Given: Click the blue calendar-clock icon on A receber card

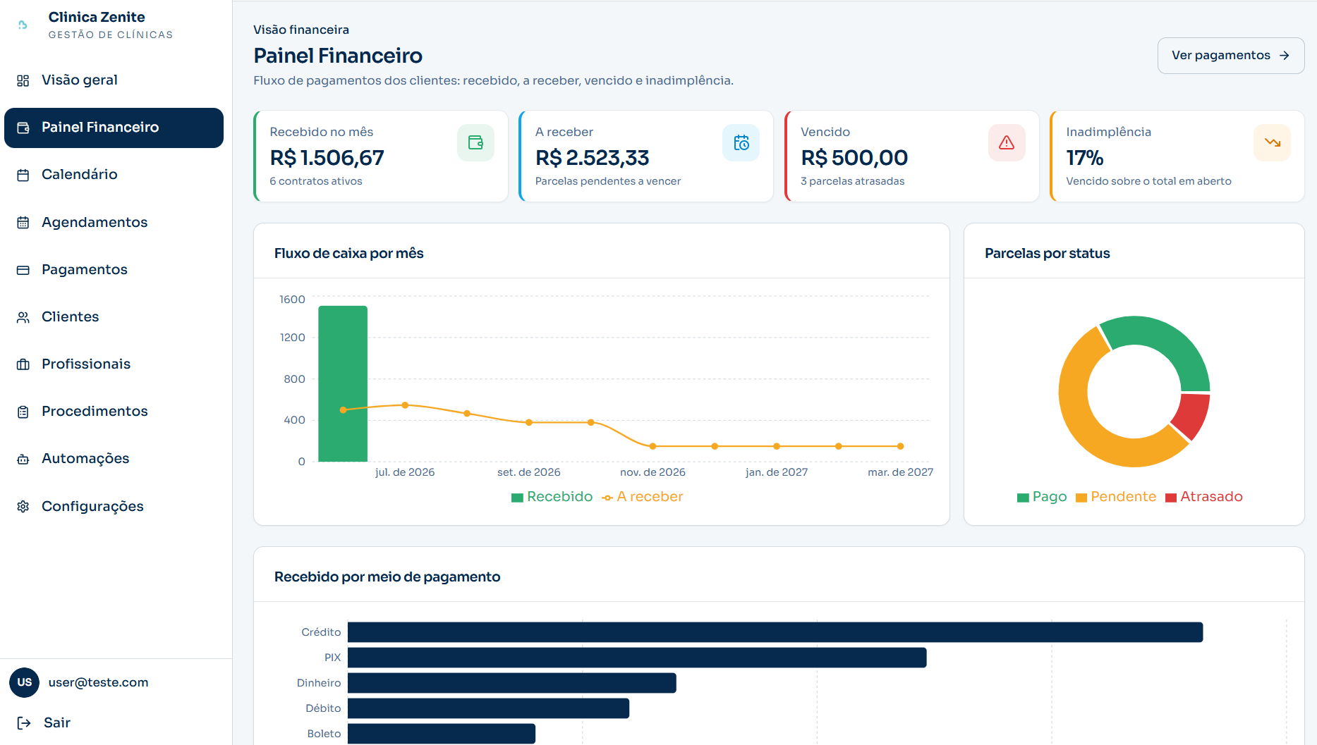Looking at the screenshot, I should tap(741, 142).
